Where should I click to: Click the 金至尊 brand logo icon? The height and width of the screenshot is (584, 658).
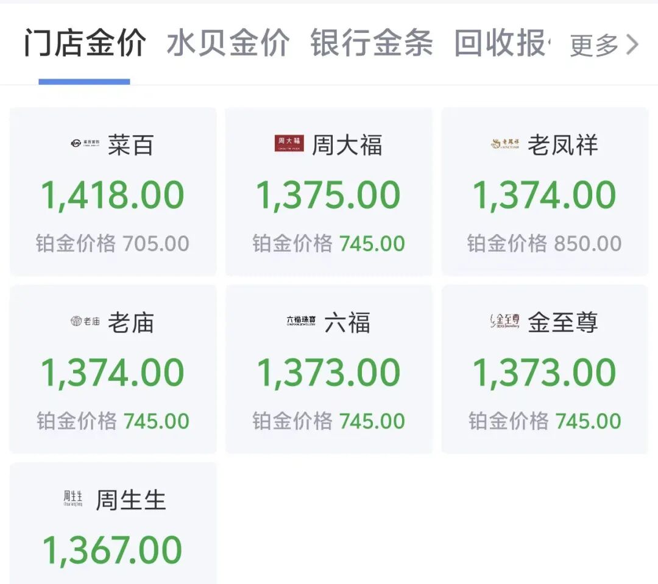[x=505, y=321]
